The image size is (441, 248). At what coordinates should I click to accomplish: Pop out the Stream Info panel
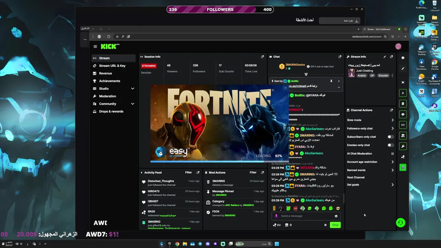click(x=391, y=57)
